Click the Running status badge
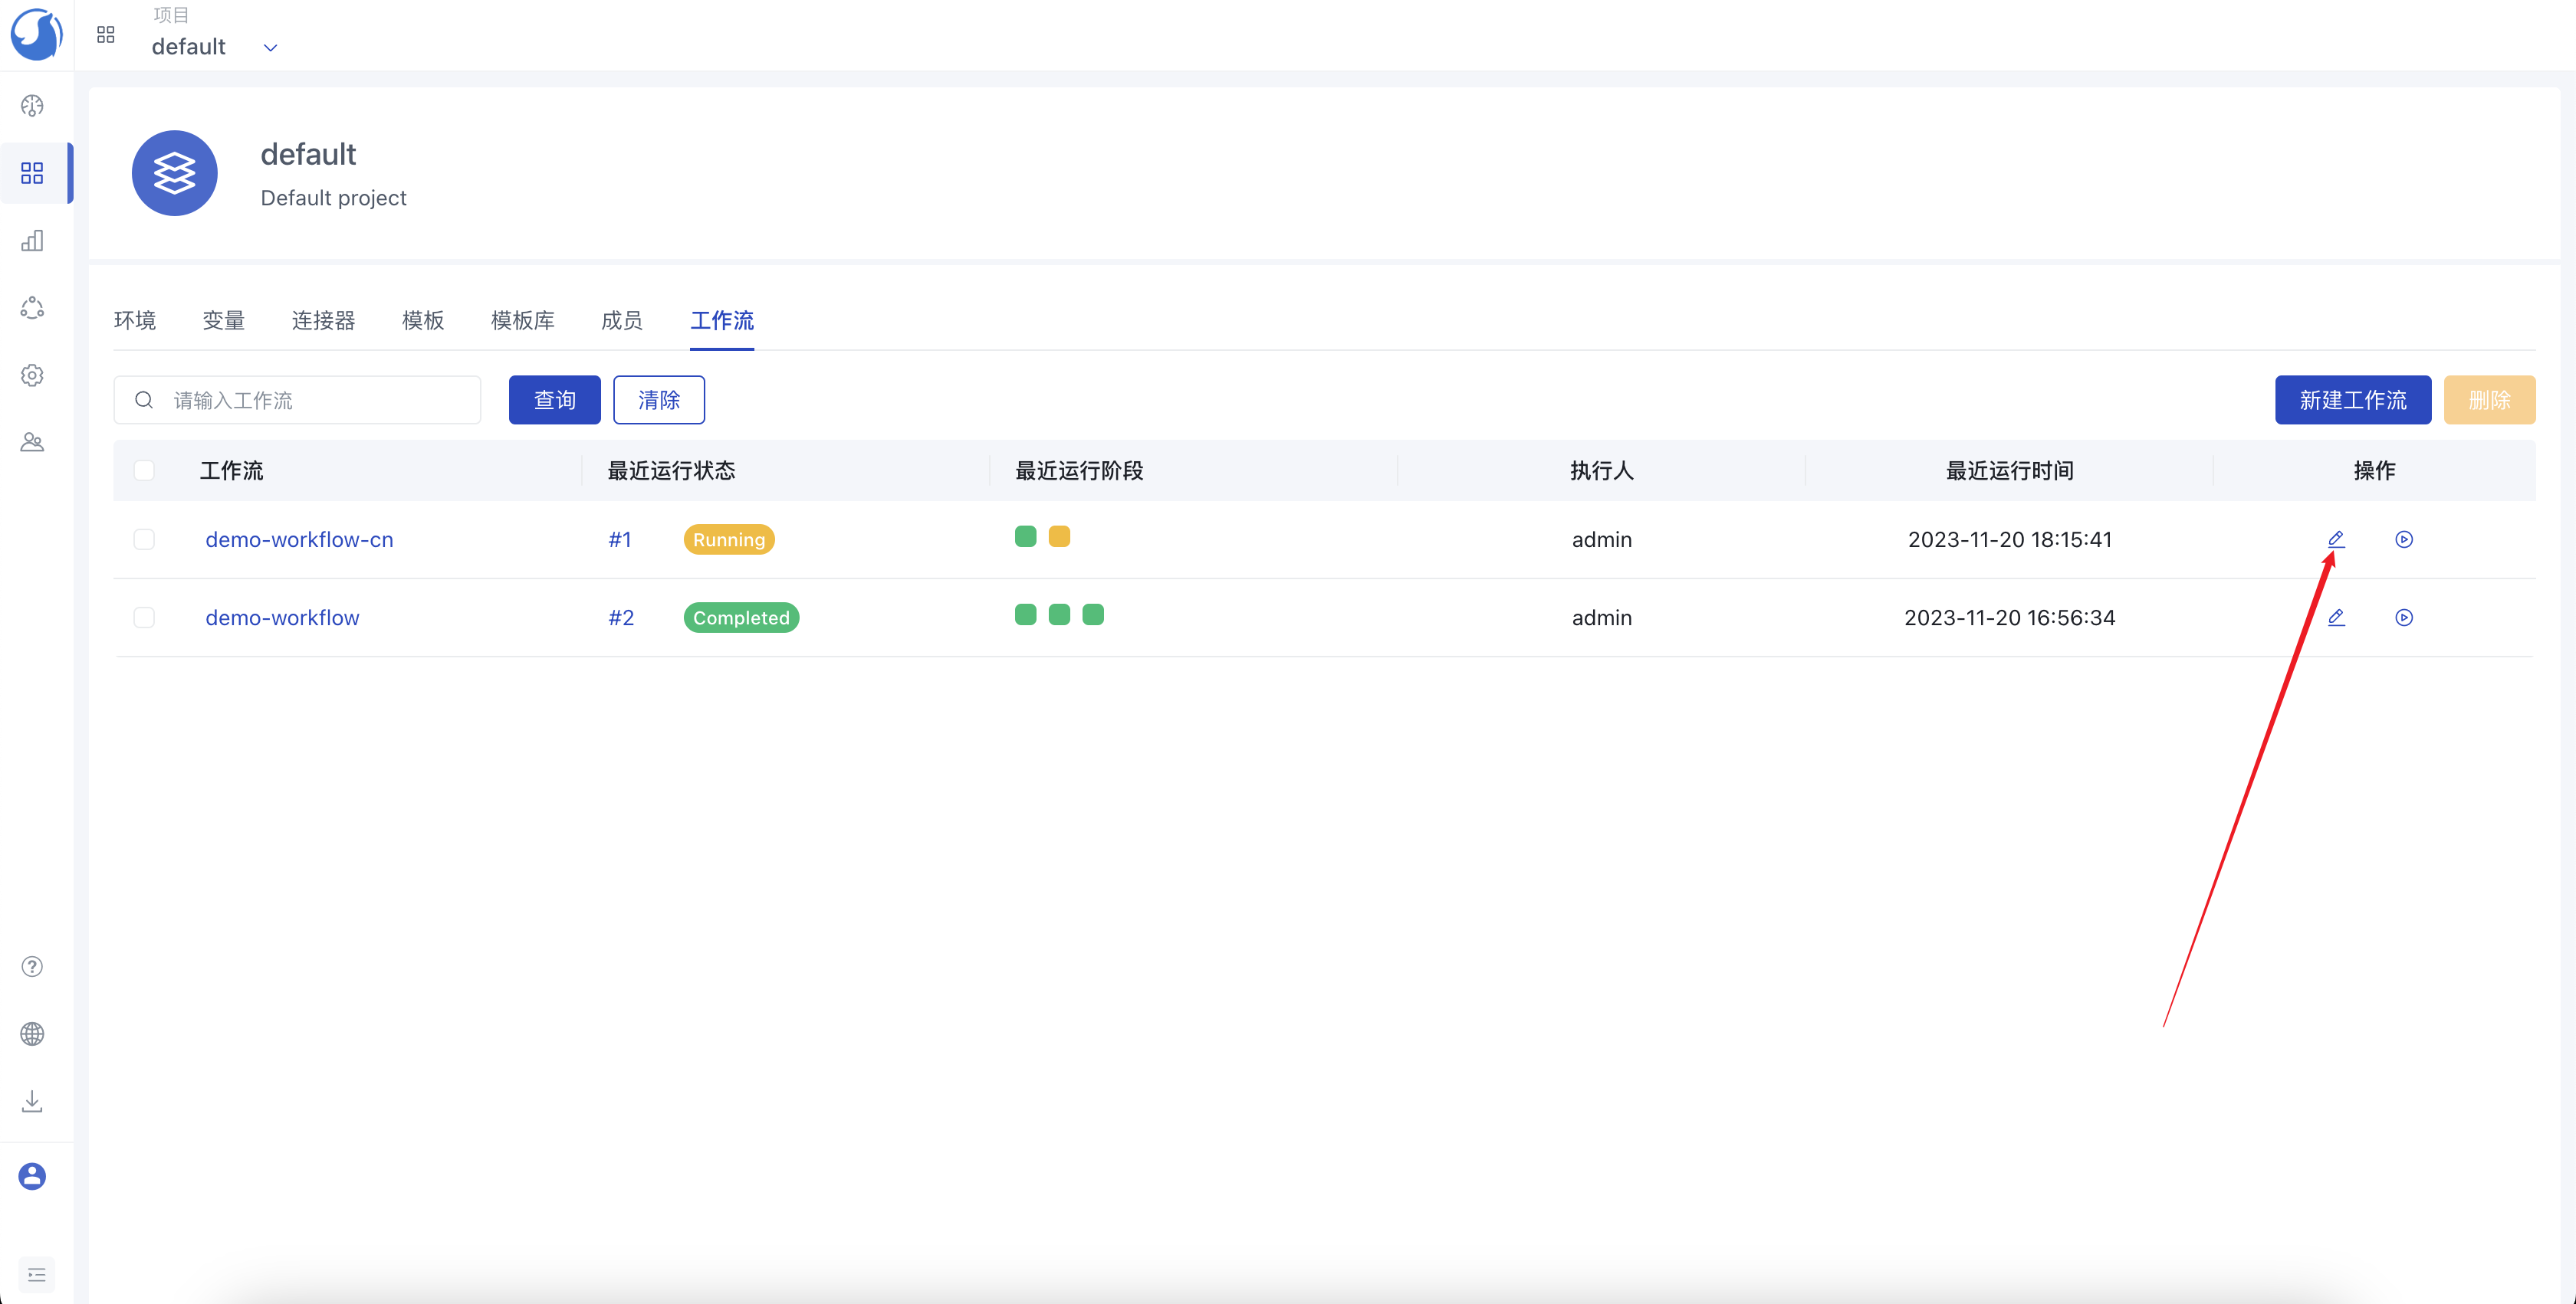Screen dimensions: 2576x1304 [x=729, y=539]
